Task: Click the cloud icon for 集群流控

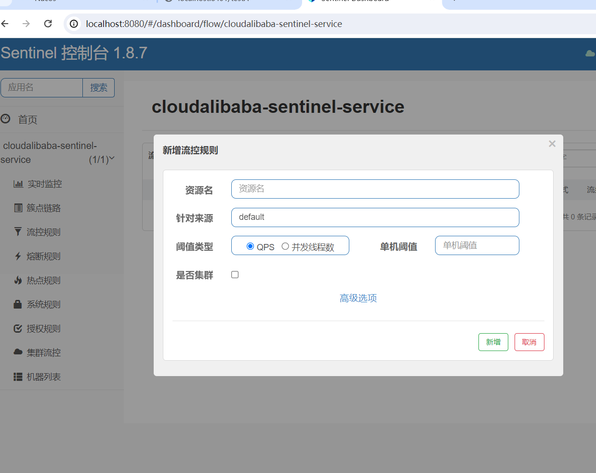Action: click(18, 352)
